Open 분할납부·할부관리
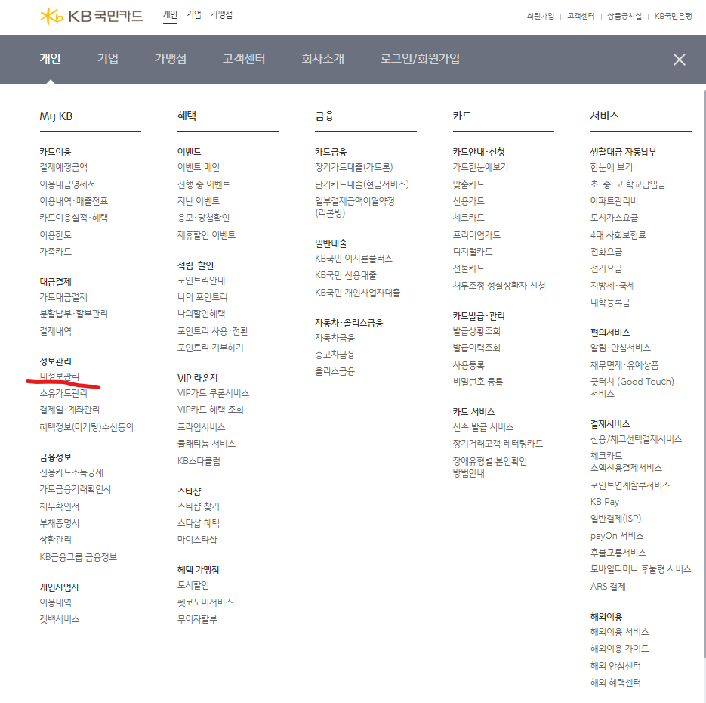 [73, 314]
